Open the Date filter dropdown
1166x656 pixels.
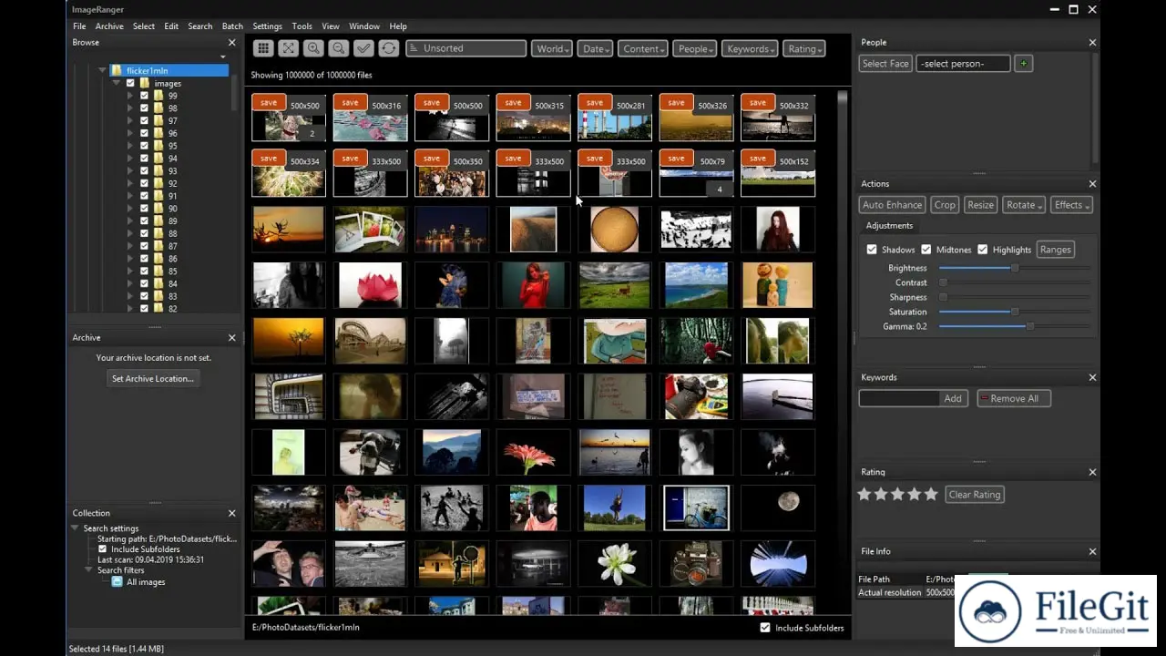click(595, 49)
